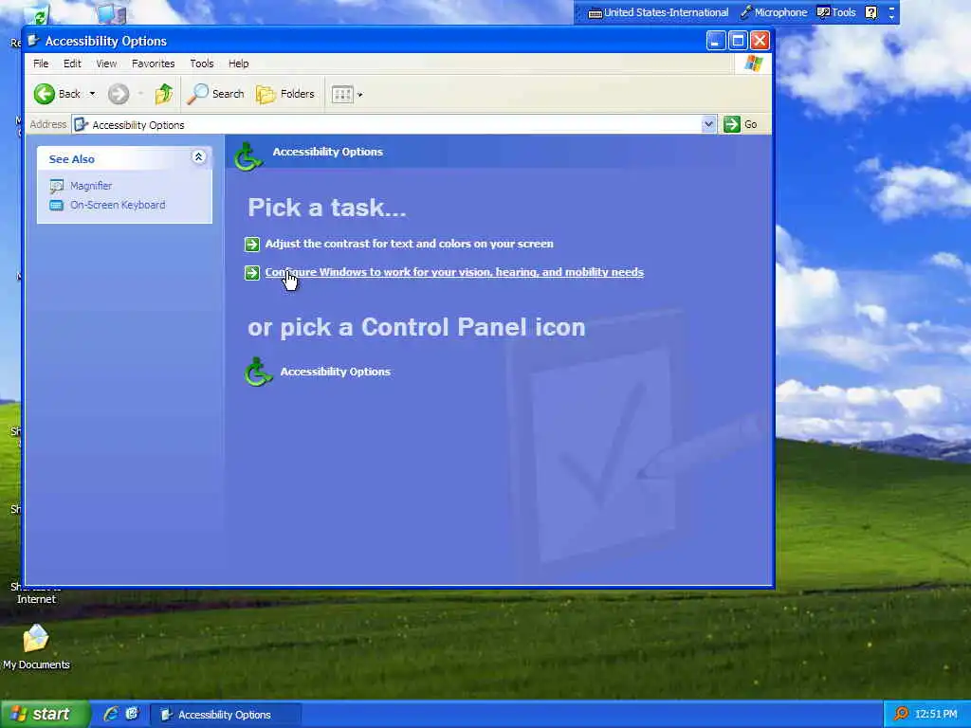Open My Documents desktop icon
This screenshot has width=971, height=728.
(x=36, y=646)
